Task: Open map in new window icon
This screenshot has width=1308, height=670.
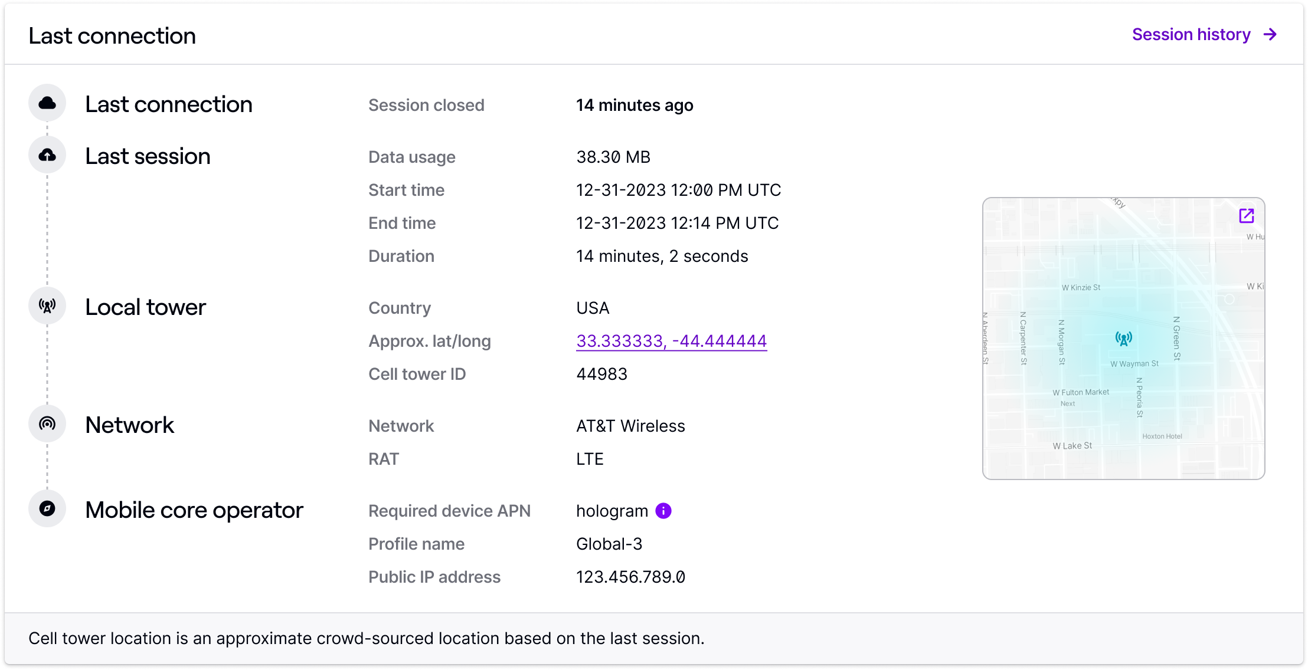Action: 1247,216
